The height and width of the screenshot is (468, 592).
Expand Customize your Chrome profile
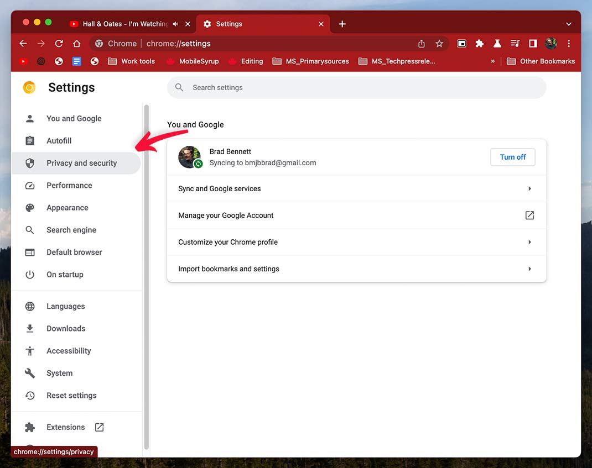tap(356, 242)
